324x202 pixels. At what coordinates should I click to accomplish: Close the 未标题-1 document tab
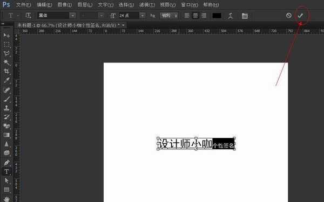[x=123, y=25]
